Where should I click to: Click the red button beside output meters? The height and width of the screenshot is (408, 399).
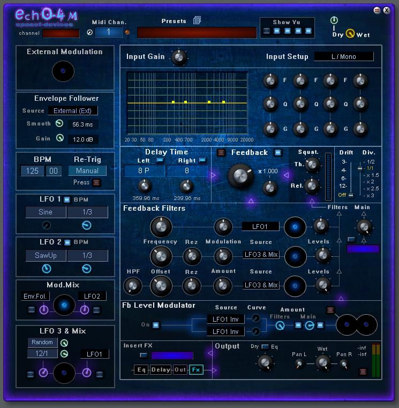pos(363,372)
